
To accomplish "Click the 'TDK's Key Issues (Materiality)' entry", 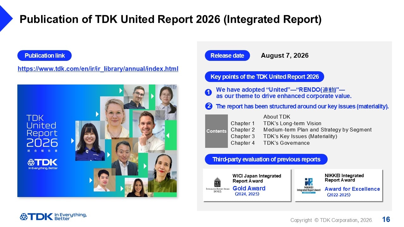I will (300, 137).
